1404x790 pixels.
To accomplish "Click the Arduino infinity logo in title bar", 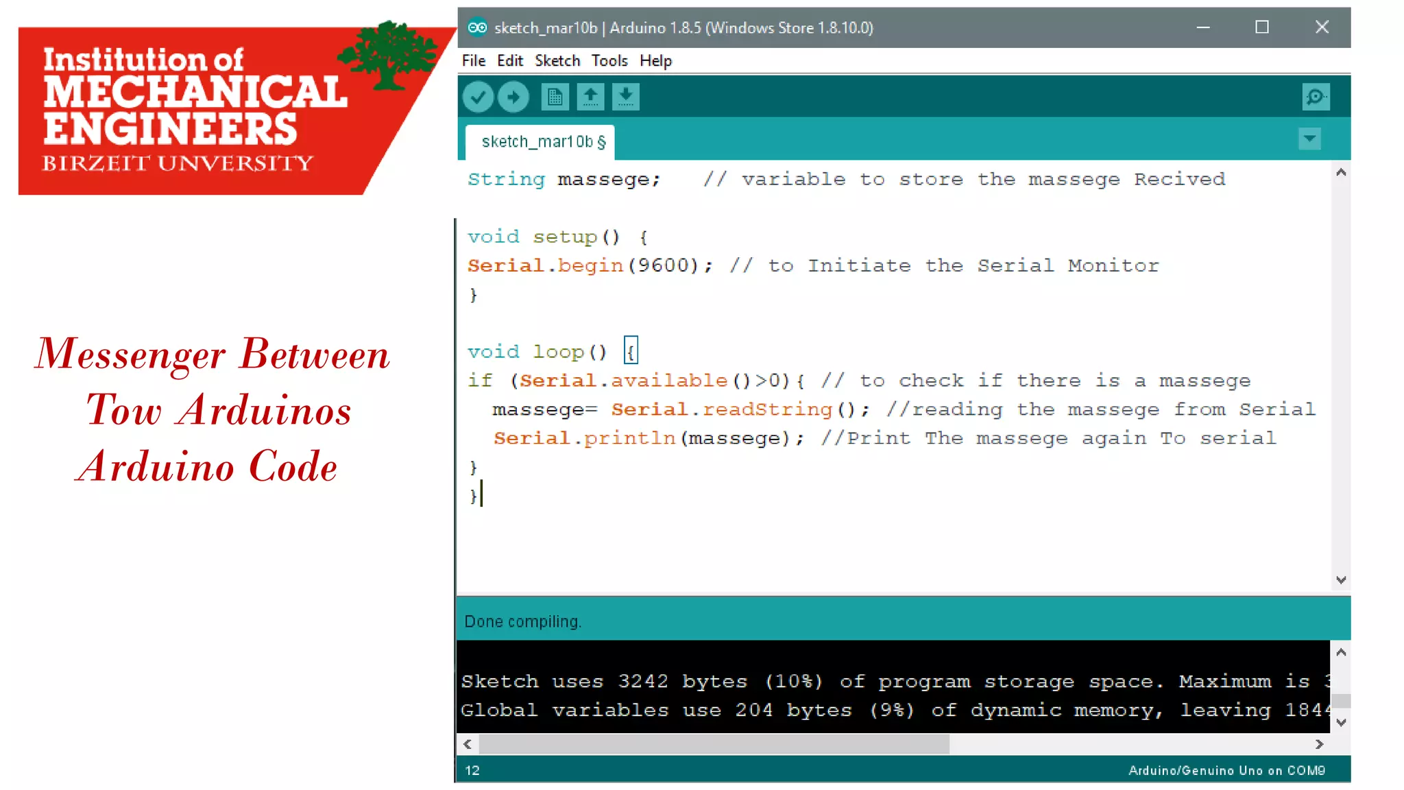I will 477,27.
